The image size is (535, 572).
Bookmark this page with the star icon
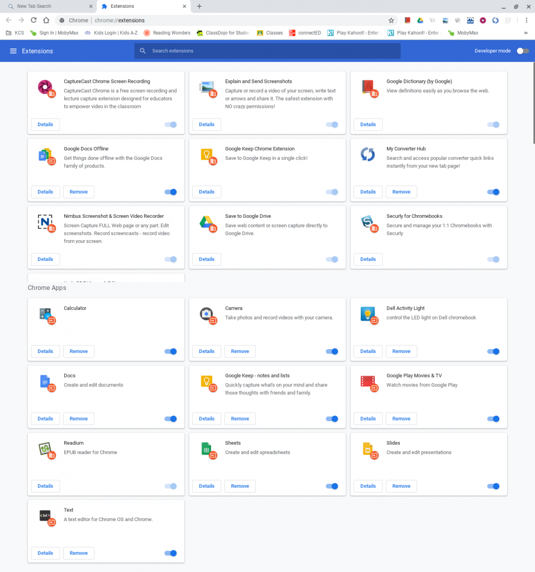(391, 21)
